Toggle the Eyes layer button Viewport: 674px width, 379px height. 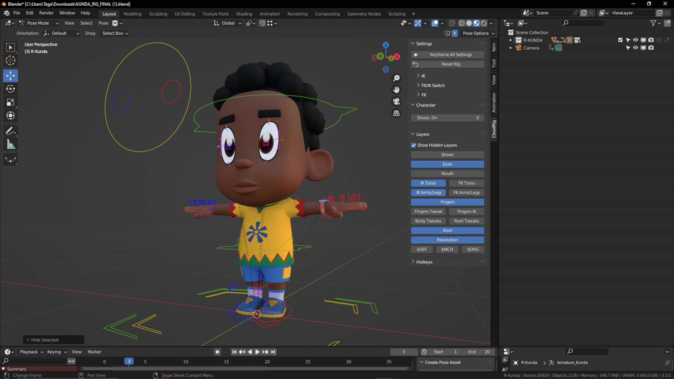(x=447, y=164)
